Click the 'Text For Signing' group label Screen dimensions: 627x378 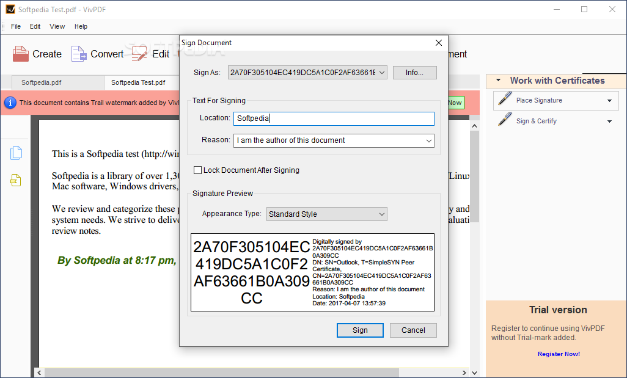(x=219, y=101)
